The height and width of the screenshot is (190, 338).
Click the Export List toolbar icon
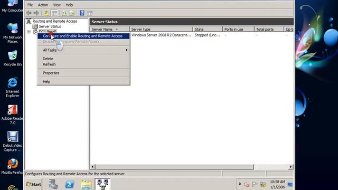tap(72, 13)
